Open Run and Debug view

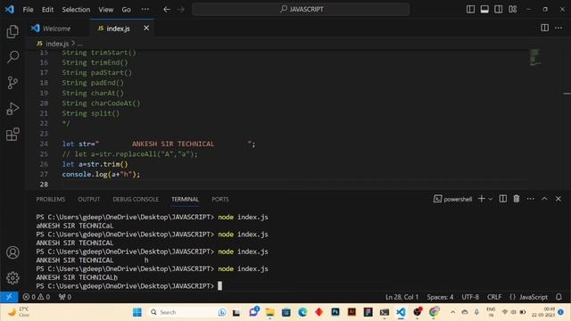[12, 109]
